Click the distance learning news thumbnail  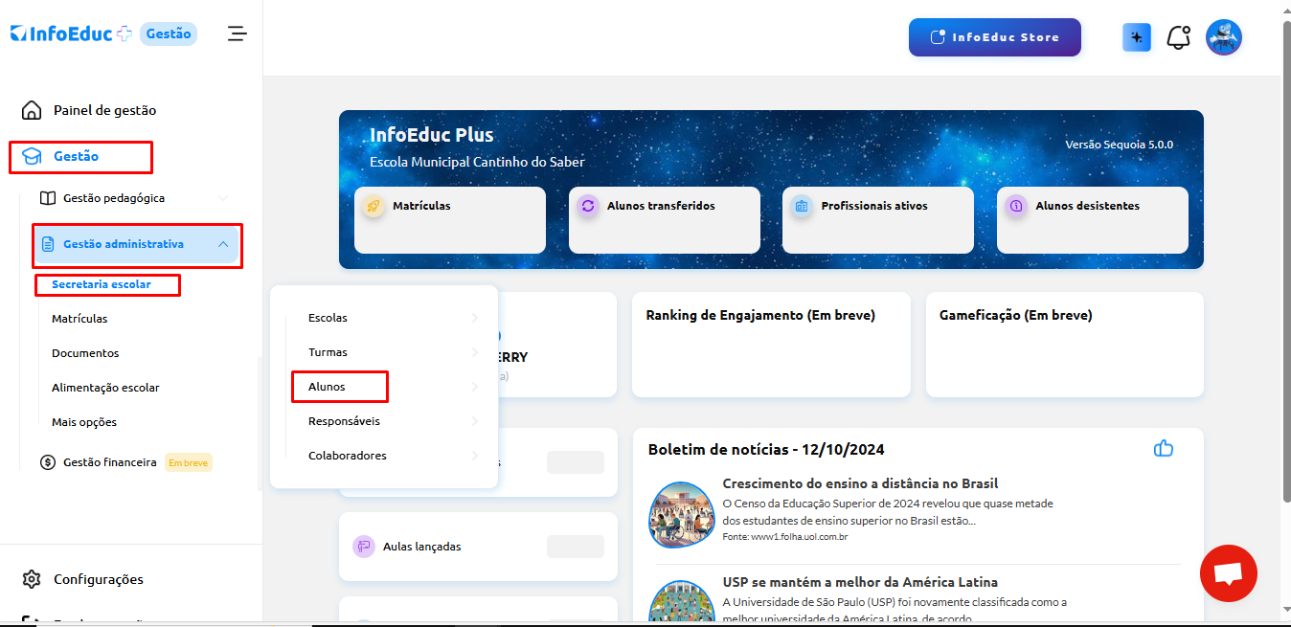coord(682,514)
